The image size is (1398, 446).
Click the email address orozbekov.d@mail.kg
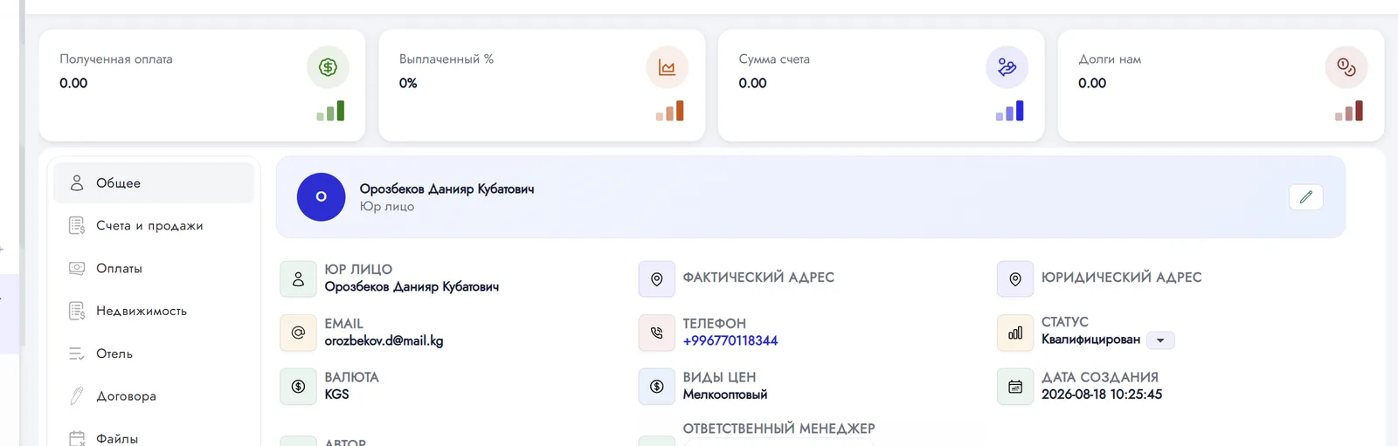[x=384, y=341]
